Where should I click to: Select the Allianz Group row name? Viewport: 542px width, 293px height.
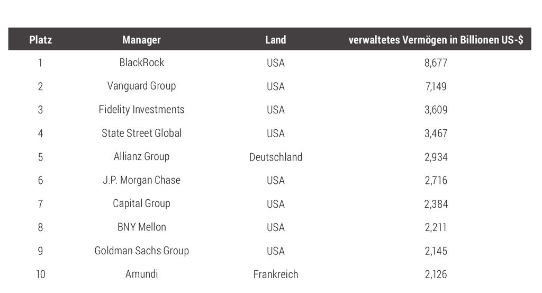coord(141,157)
